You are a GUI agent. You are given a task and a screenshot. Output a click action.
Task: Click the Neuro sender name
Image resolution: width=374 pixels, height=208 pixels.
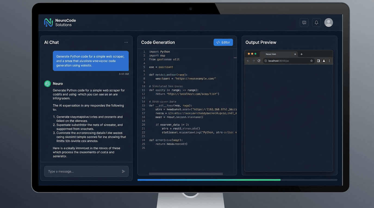coord(58,84)
